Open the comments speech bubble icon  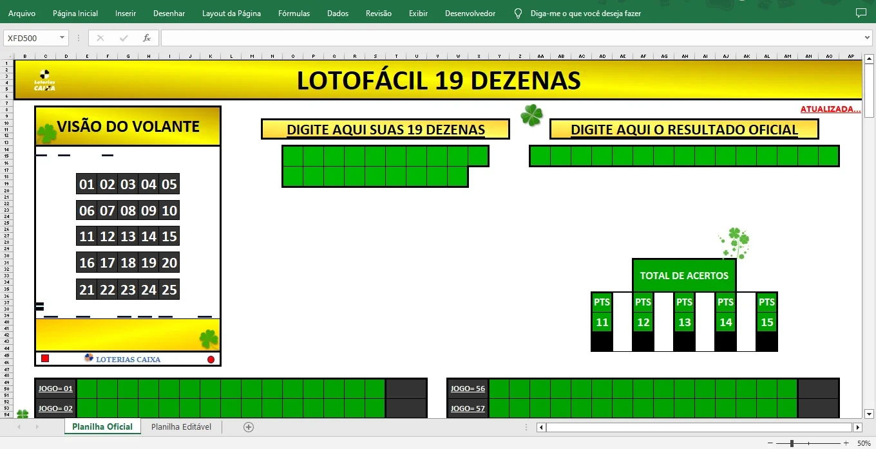click(861, 13)
